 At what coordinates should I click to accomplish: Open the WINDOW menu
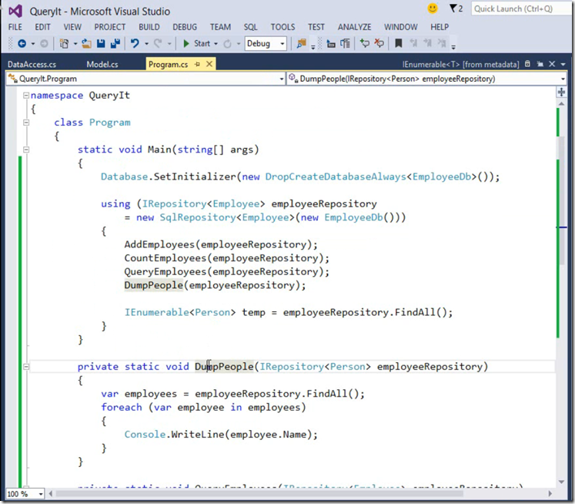401,27
